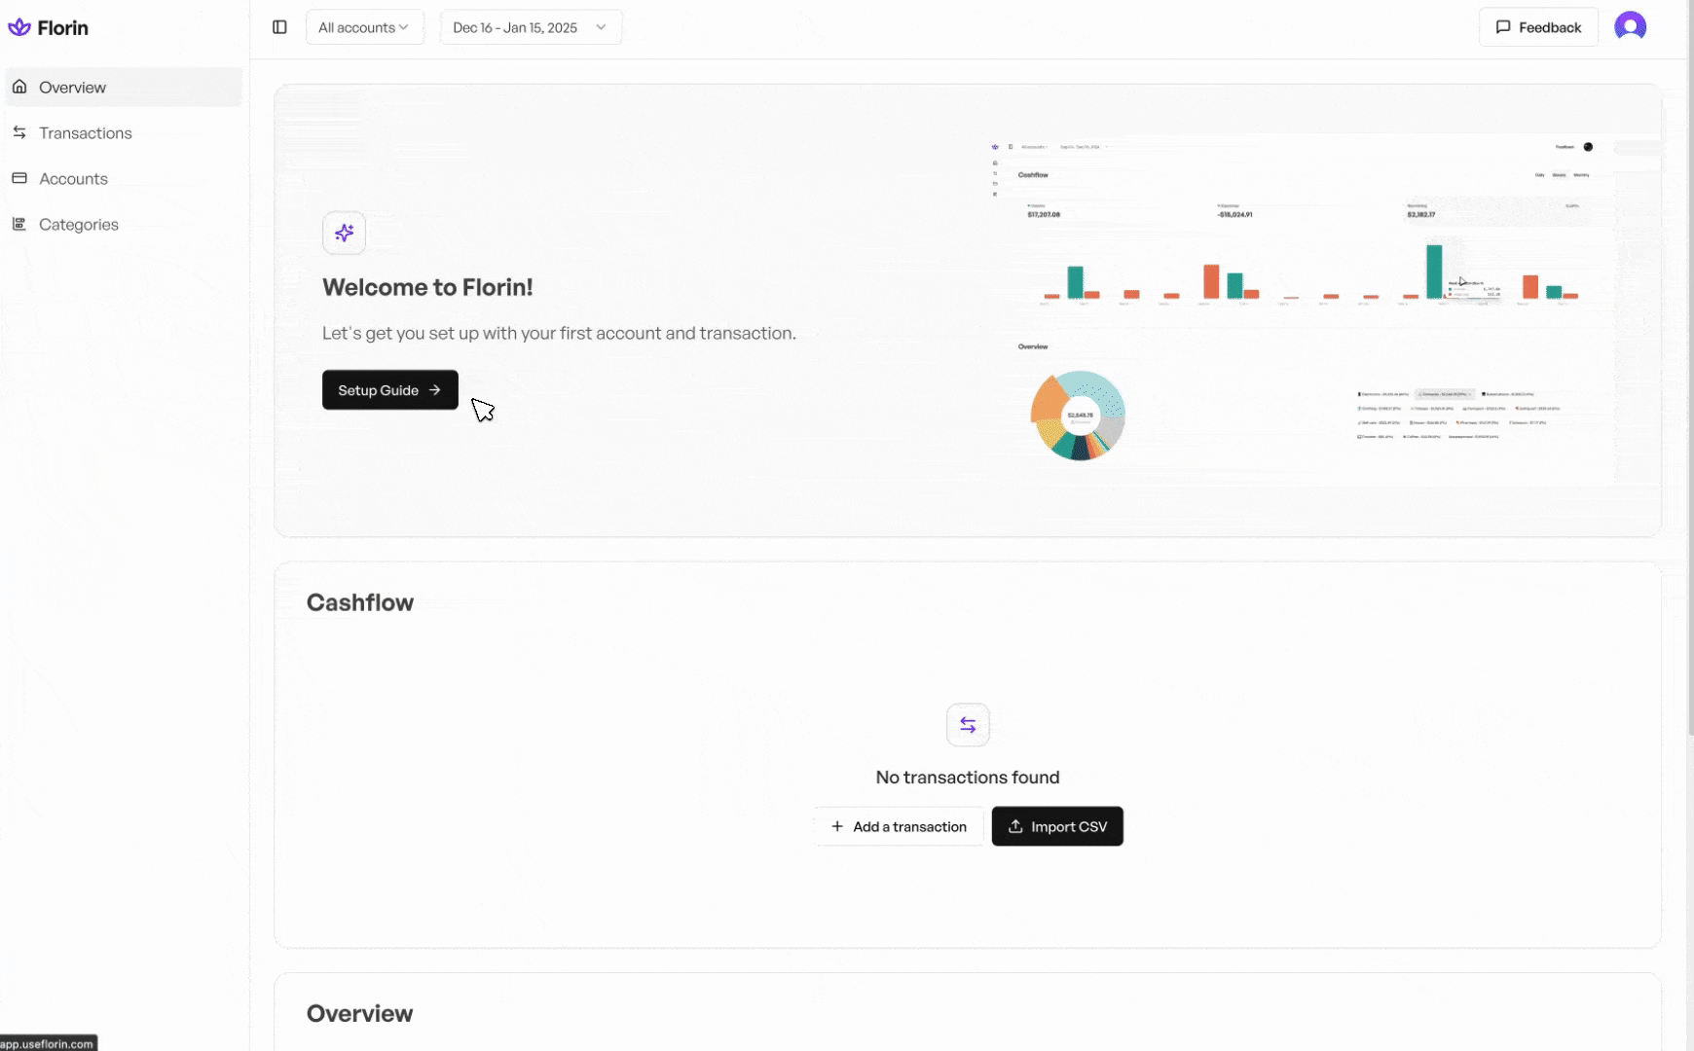Screen dimensions: 1694x1051
Task: Click the Feedback button
Action: 1538,27
